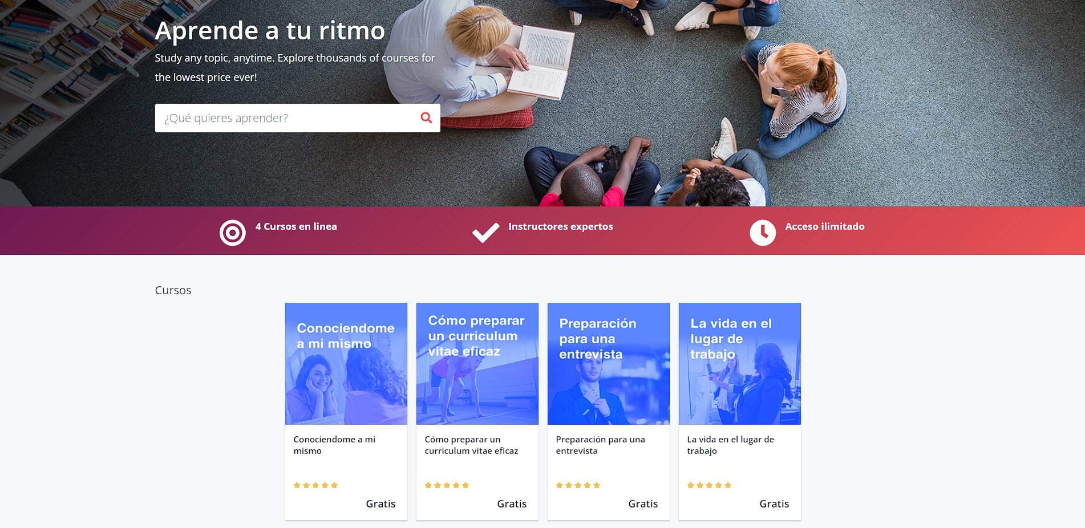The height and width of the screenshot is (528, 1085).
Task: Click the star rating on curriculum vitae card
Action: tap(447, 485)
